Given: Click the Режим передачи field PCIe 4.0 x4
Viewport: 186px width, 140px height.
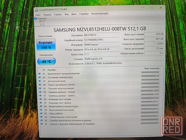Looking at the screenshot, I should (102, 49).
